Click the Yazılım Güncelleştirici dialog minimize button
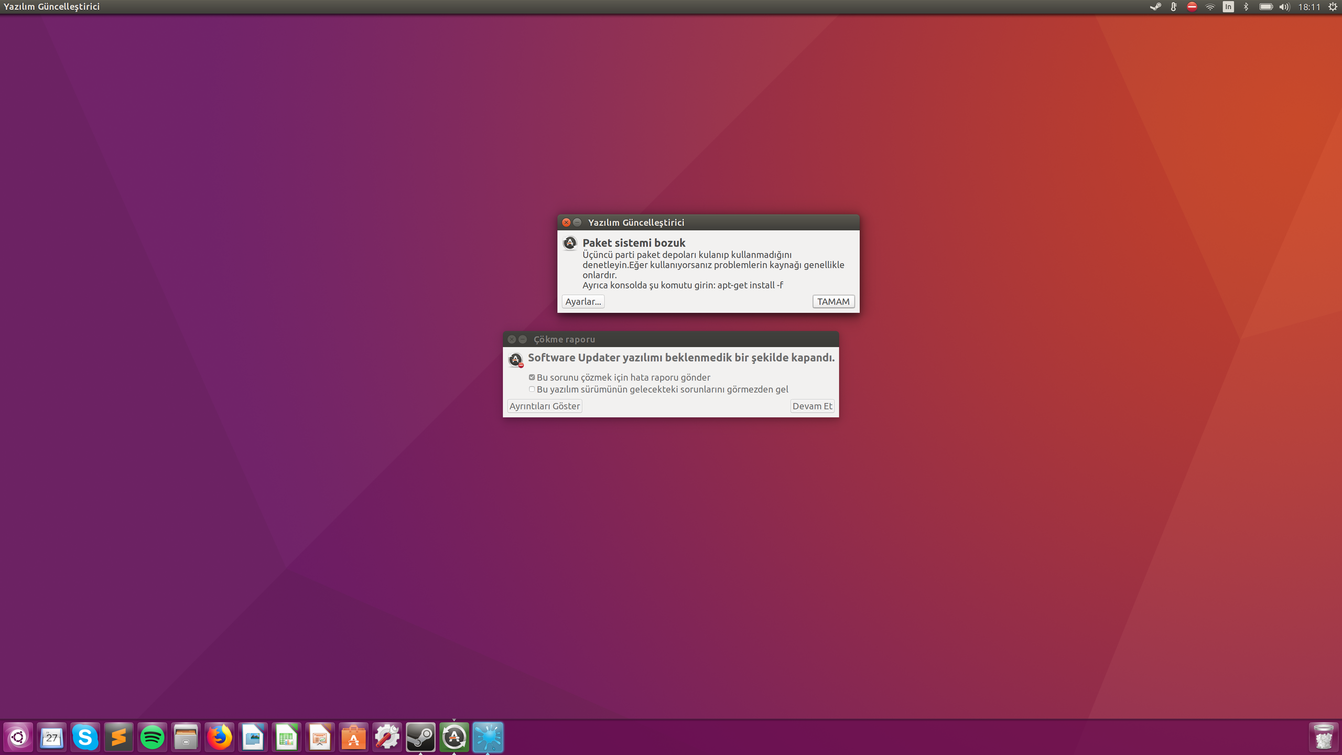Screen dimensions: 1342x755 point(577,222)
